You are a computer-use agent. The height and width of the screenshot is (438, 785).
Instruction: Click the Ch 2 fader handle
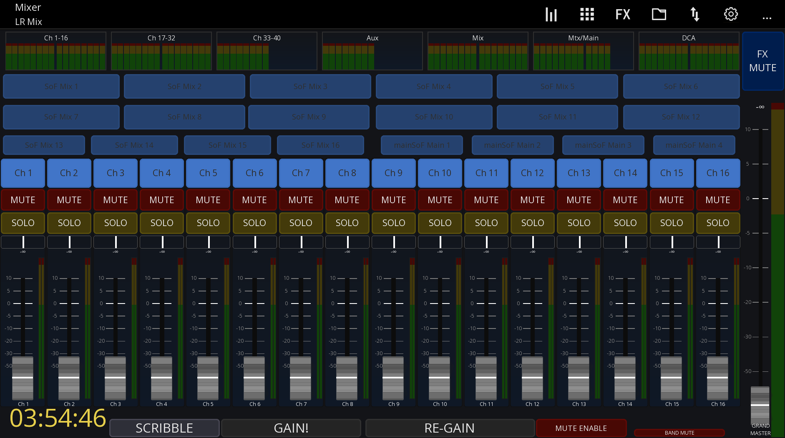tap(69, 378)
